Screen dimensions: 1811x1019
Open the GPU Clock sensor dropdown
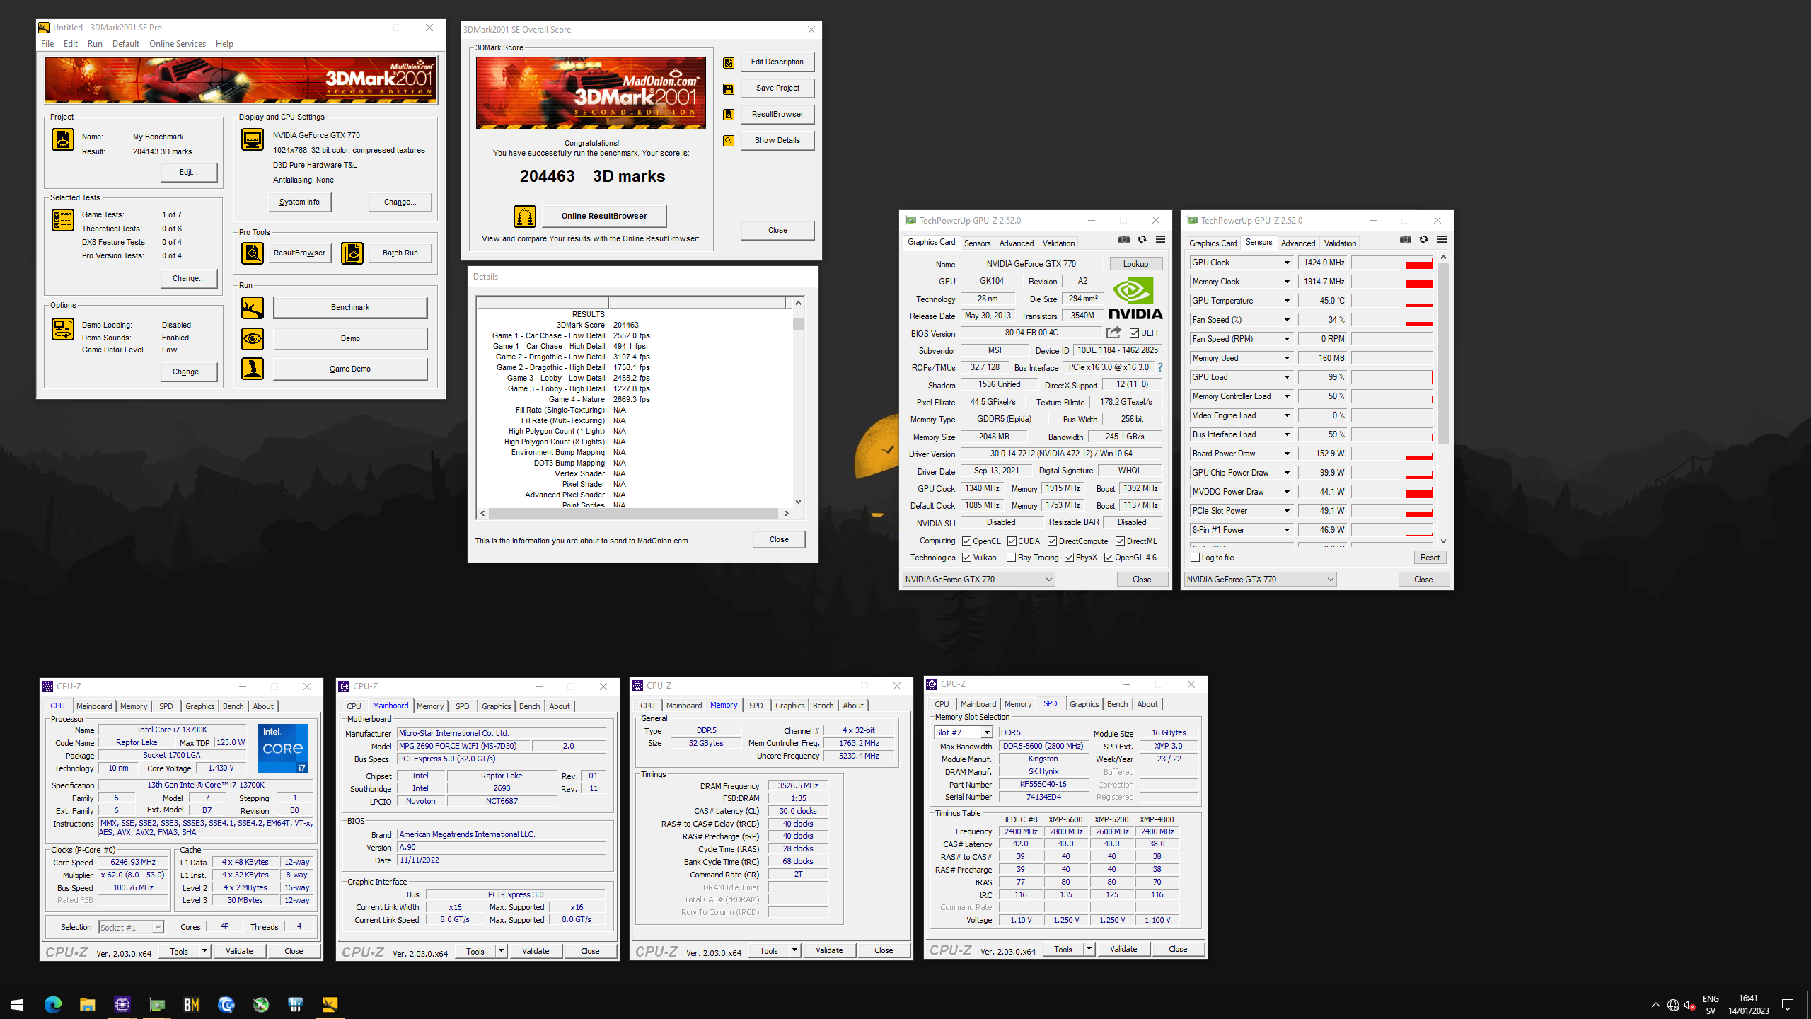point(1287,263)
